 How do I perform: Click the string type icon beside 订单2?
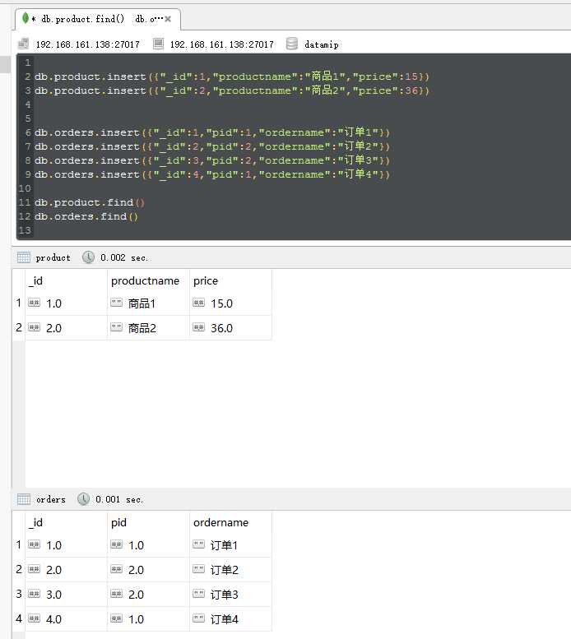point(199,569)
